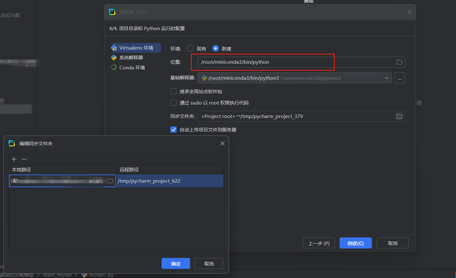
Task: Click the 创建(C) button
Action: (355, 243)
